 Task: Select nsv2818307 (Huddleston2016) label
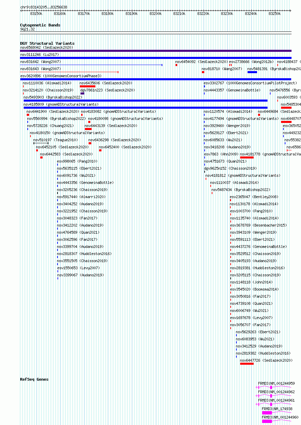click(x=84, y=254)
